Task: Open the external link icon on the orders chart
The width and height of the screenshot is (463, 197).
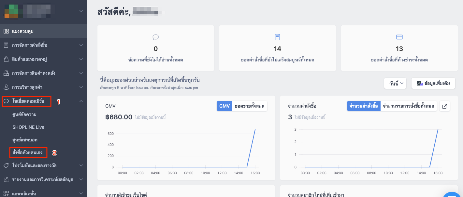Action: [x=445, y=106]
